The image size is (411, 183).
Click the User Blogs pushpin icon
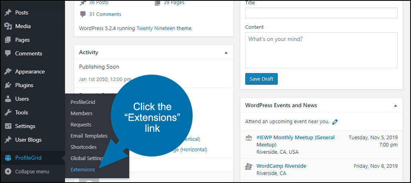[x=8, y=140]
